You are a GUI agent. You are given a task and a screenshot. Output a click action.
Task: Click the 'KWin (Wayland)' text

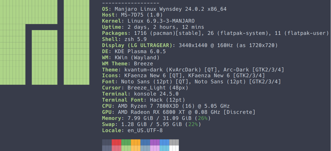coord(137,57)
